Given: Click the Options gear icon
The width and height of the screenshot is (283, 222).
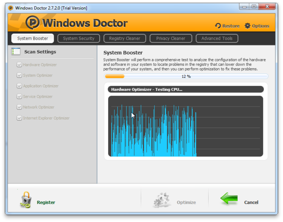Looking at the screenshot, I should coord(247,26).
